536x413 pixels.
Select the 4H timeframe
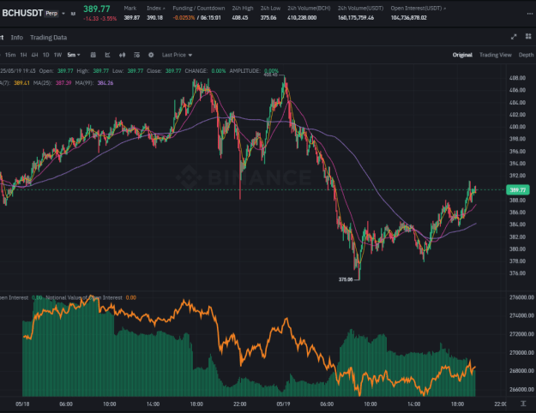[x=34, y=55]
